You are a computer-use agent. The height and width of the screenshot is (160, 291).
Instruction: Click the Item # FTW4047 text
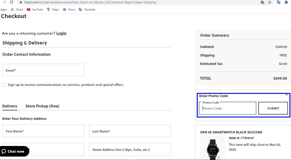(241, 138)
